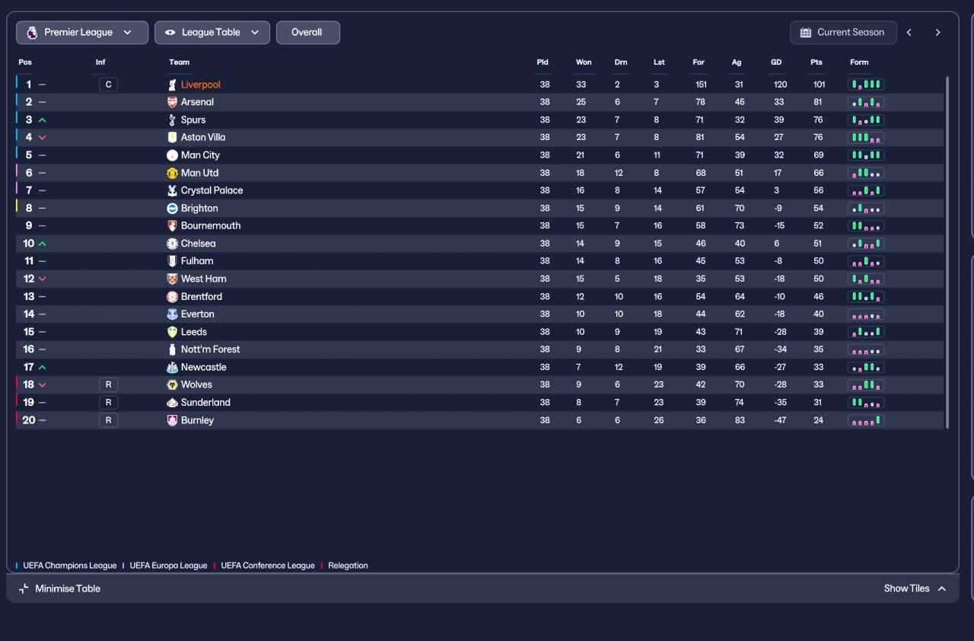Click the Everton badge icon
This screenshot has height=641, width=974.
point(172,314)
